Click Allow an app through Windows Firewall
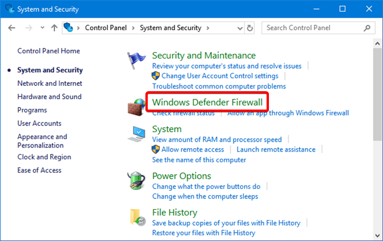 288,113
